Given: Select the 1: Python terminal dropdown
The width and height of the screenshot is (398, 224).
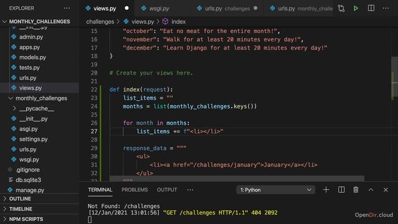Looking at the screenshot, I should pyautogui.click(x=275, y=190).
